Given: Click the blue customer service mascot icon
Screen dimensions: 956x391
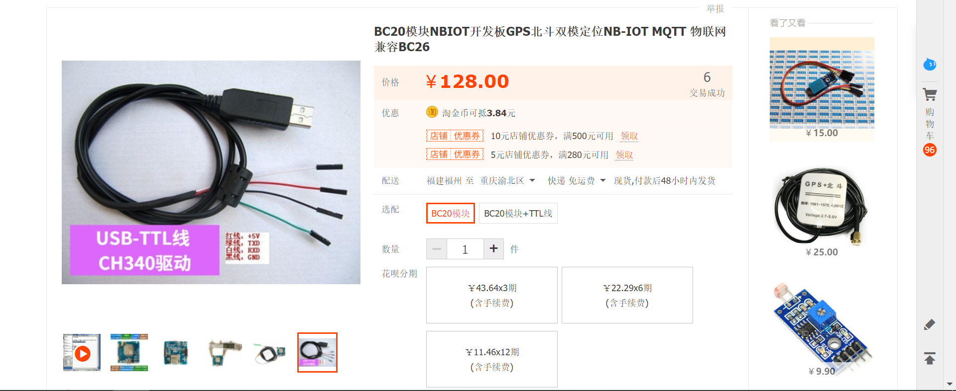Looking at the screenshot, I should [930, 64].
